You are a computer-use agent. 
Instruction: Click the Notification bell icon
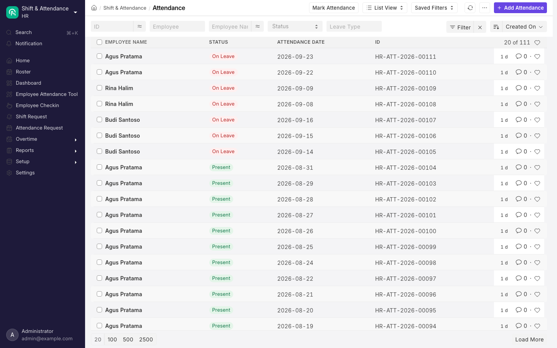(9, 44)
